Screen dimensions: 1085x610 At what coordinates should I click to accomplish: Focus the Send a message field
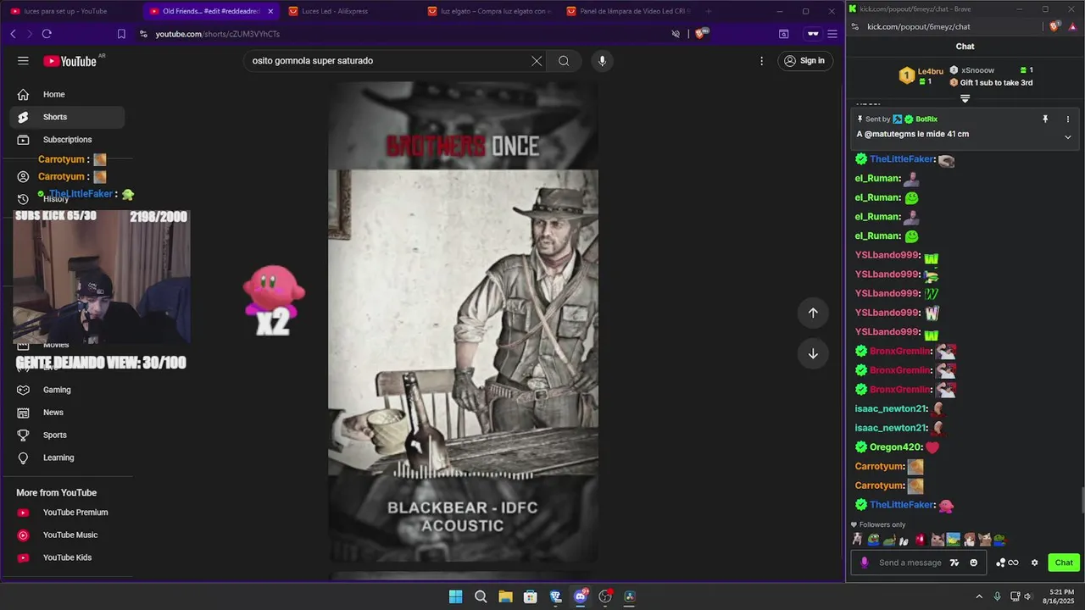click(x=910, y=563)
